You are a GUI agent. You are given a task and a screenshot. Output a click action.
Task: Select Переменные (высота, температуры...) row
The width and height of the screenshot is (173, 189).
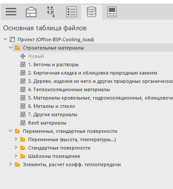pyautogui.click(x=72, y=139)
